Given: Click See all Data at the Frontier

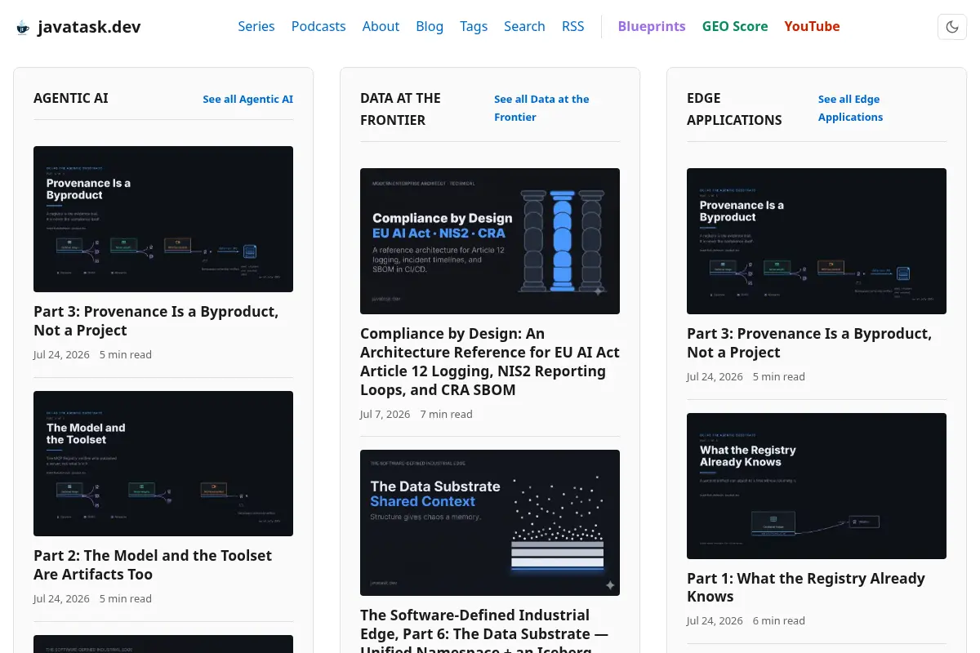Looking at the screenshot, I should (541, 108).
